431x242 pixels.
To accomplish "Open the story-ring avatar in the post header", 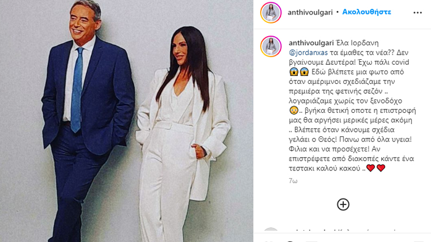I will (x=271, y=12).
